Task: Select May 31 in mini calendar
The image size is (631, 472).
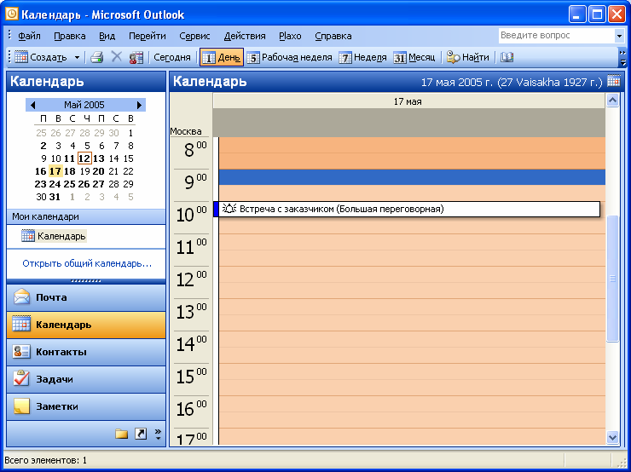Action: coord(55,197)
